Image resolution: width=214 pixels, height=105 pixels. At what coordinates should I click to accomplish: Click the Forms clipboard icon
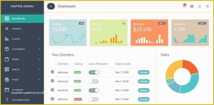pyautogui.click(x=7, y=59)
